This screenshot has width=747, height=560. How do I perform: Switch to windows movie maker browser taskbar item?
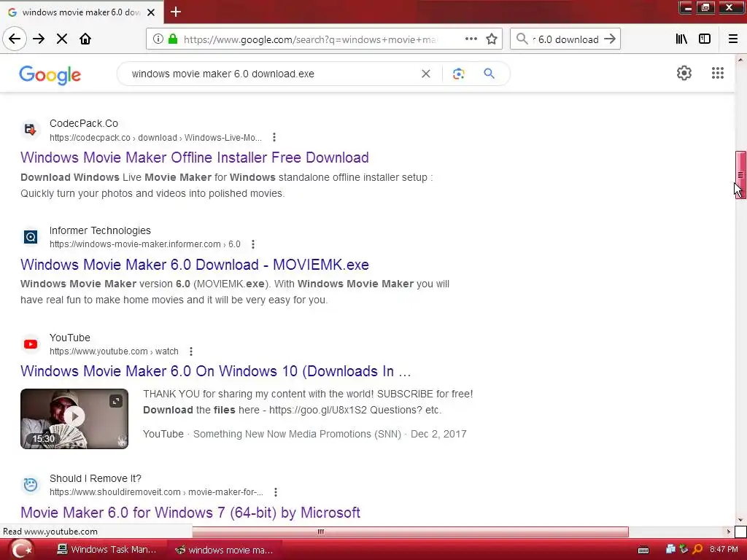coord(224,550)
